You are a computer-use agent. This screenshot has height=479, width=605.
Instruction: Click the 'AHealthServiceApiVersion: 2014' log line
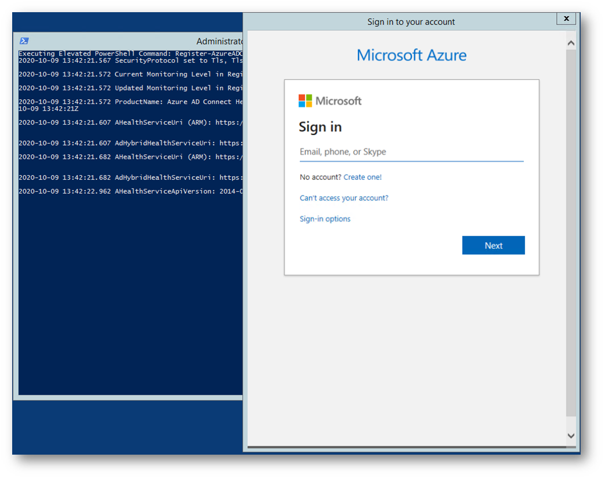tap(131, 191)
